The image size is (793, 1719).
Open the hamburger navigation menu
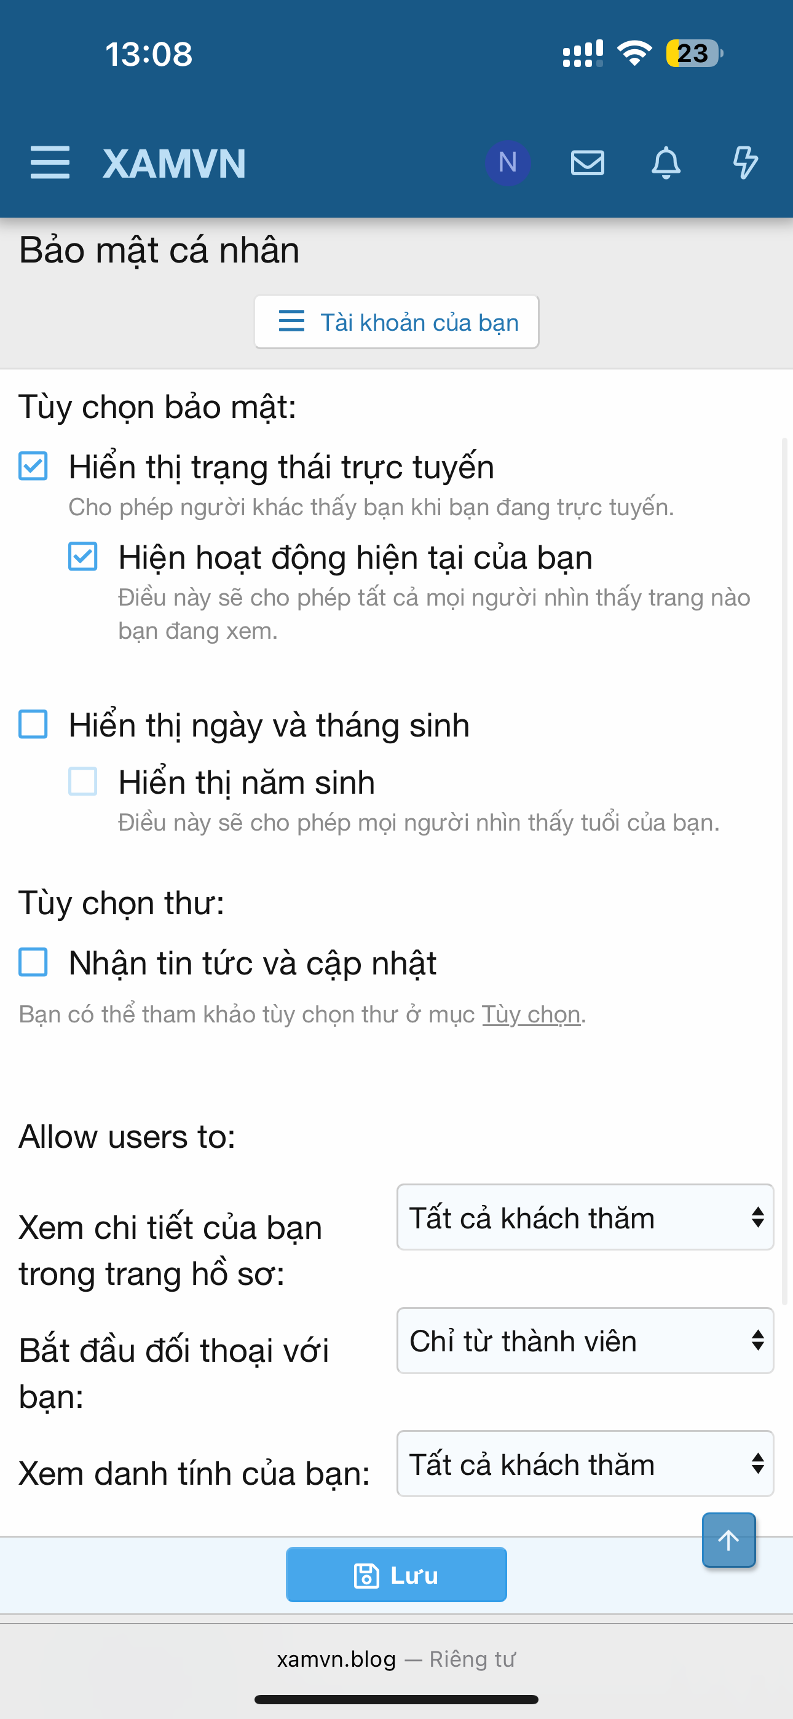pos(50,163)
